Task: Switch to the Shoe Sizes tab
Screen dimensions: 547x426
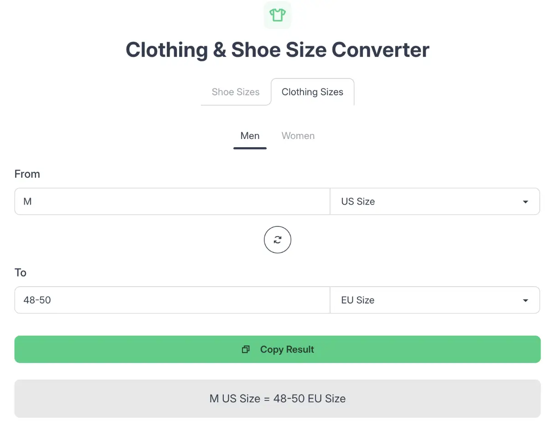Action: (x=235, y=92)
